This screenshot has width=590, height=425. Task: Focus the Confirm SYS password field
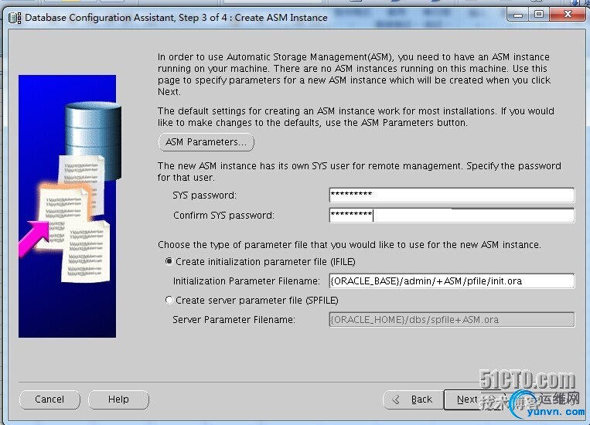452,215
